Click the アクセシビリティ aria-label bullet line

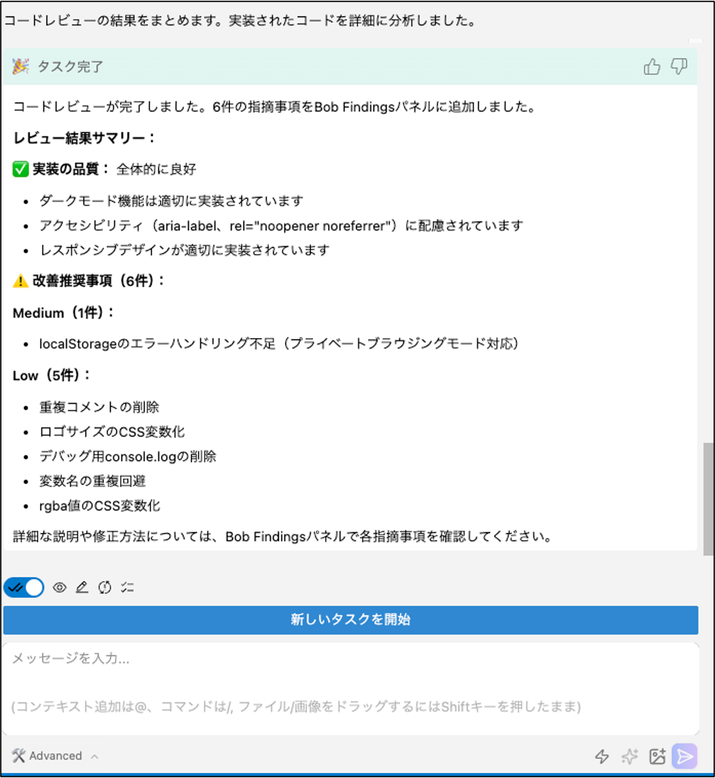pyautogui.click(x=281, y=226)
